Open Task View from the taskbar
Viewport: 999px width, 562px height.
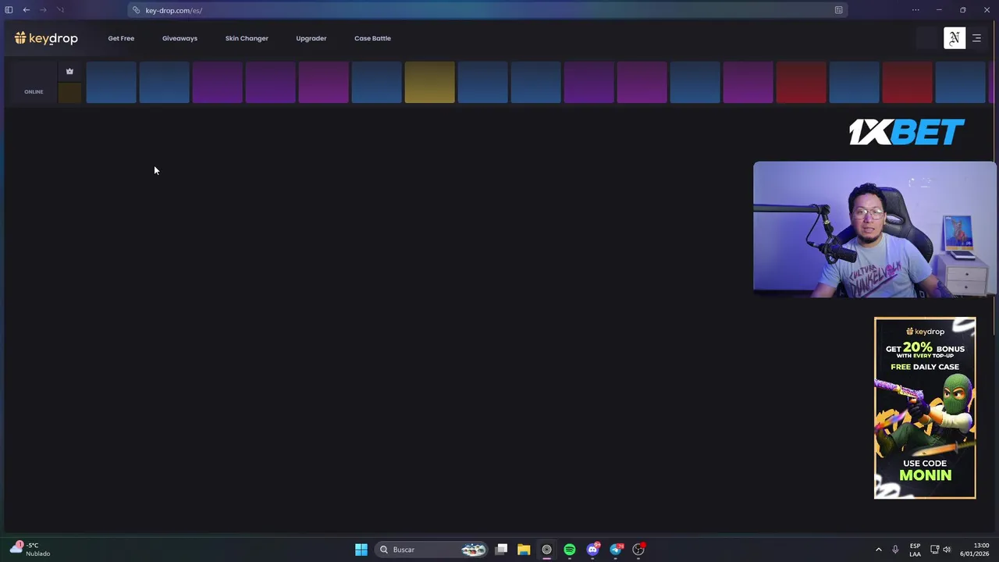coord(501,550)
